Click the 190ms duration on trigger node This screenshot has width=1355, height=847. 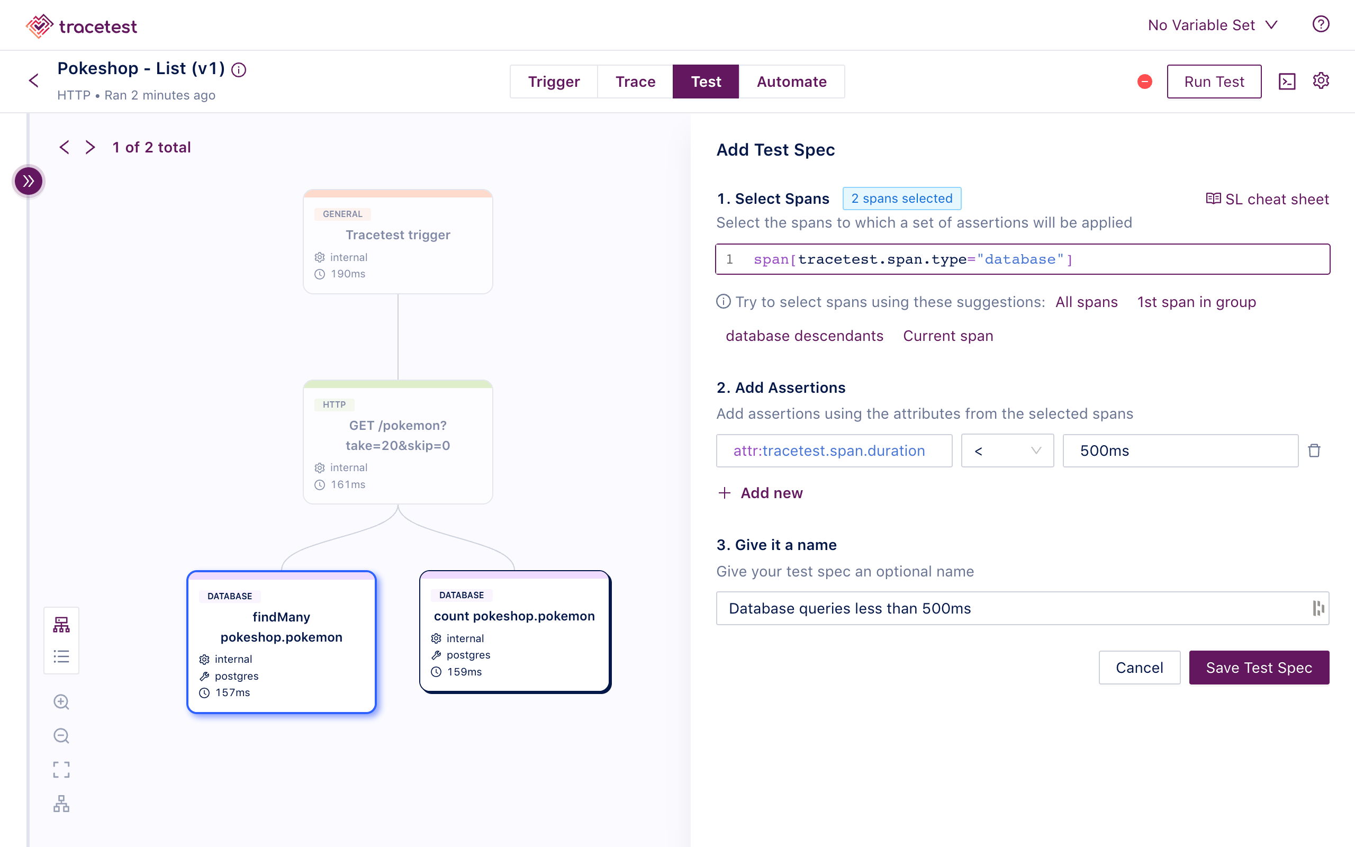coord(348,274)
